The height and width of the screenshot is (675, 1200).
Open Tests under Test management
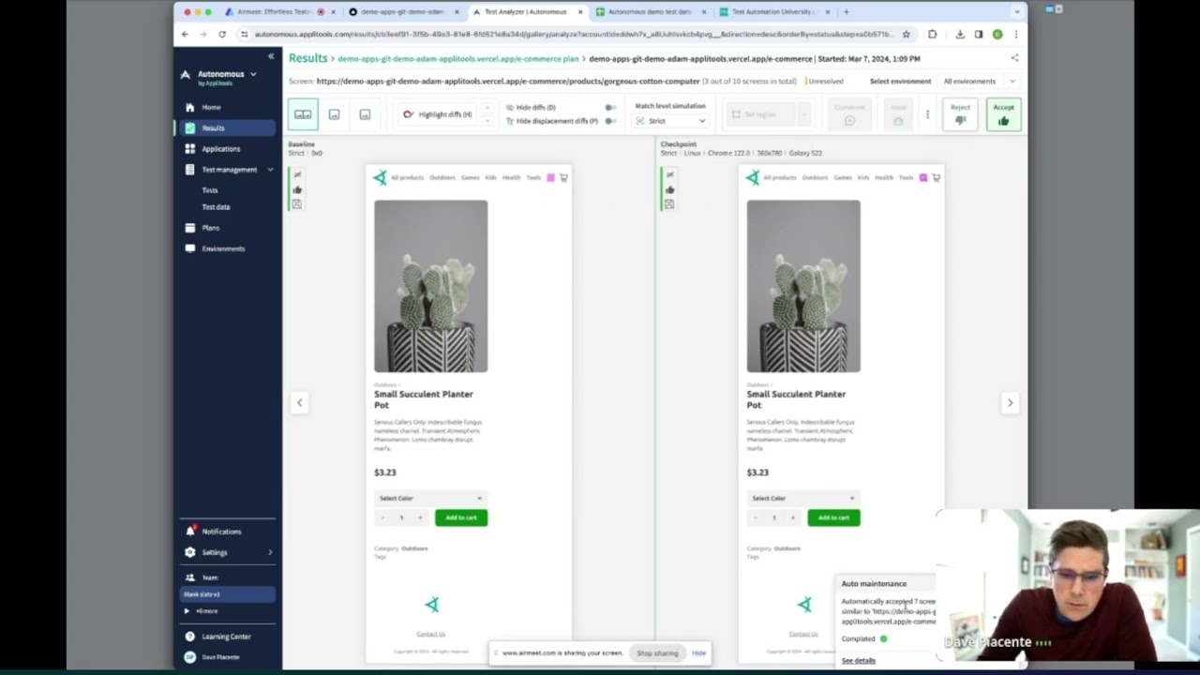[210, 190]
